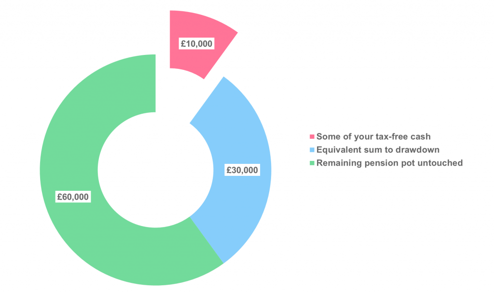Click the white gap between green and pink slices
Screen dimensions: 494x293
(163, 63)
